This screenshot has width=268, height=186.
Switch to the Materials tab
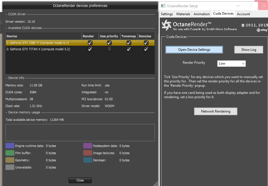coord(183,14)
